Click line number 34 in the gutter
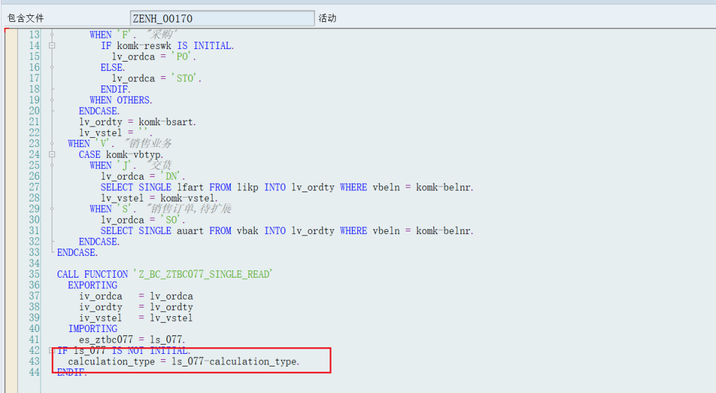Viewport: 716px width, 393px height. (x=34, y=263)
